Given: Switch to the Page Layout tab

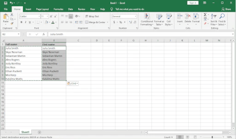Looking at the screenshot, I should pos(42,9).
